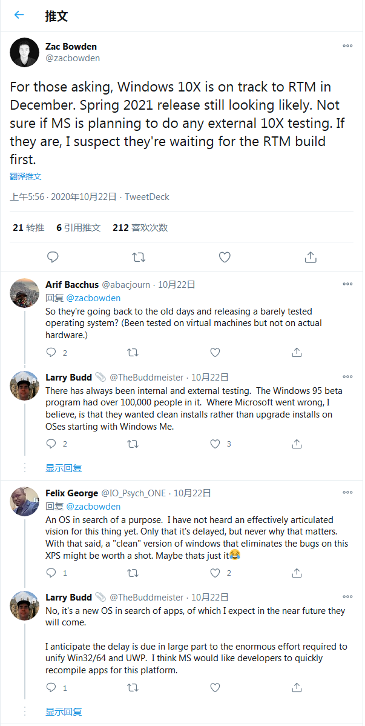Viewport: 365px width, 726px height.
Task: Reply to Larry Budd's Windows 95 comment
Action: (51, 444)
